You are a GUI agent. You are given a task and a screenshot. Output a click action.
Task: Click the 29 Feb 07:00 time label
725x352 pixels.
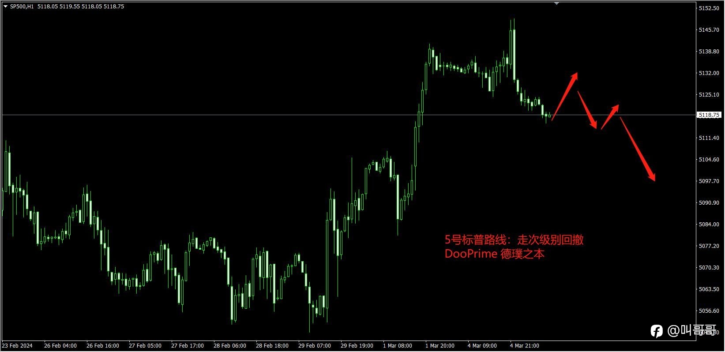click(315, 346)
